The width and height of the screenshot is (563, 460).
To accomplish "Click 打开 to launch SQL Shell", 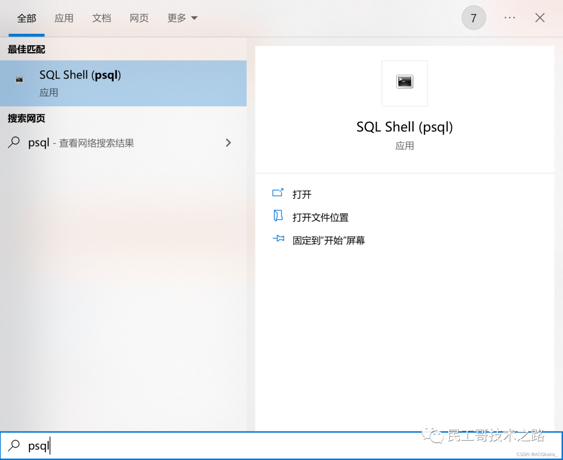I will click(302, 193).
